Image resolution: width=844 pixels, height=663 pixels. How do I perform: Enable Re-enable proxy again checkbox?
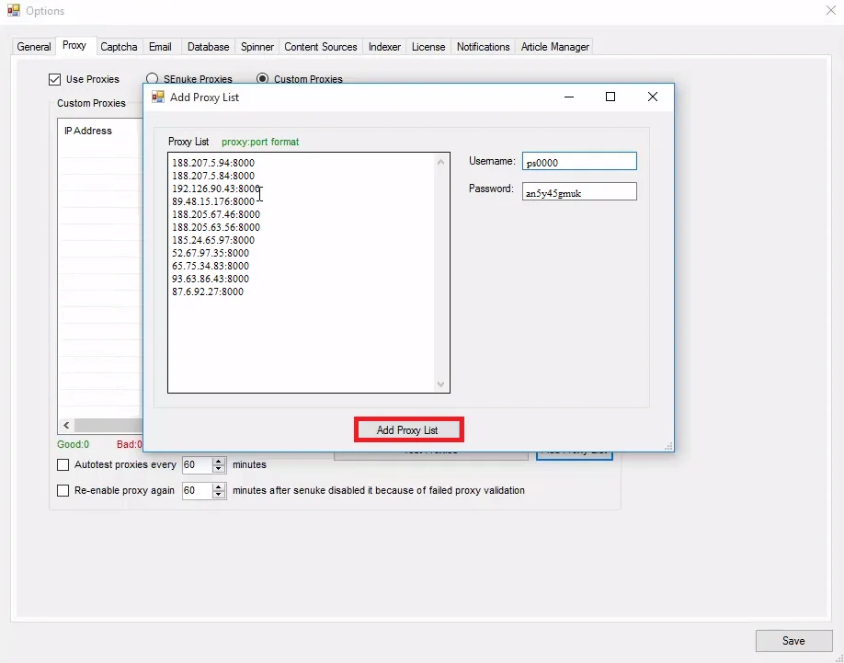(x=63, y=491)
